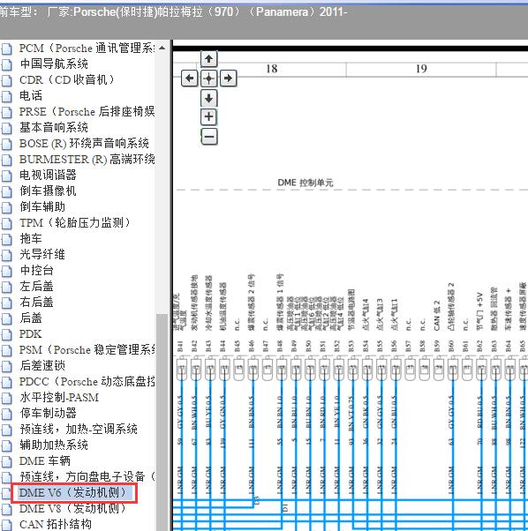This screenshot has width=528, height=531.
Task: Select TPM（轮胎压力监测）entry
Action: [75, 222]
